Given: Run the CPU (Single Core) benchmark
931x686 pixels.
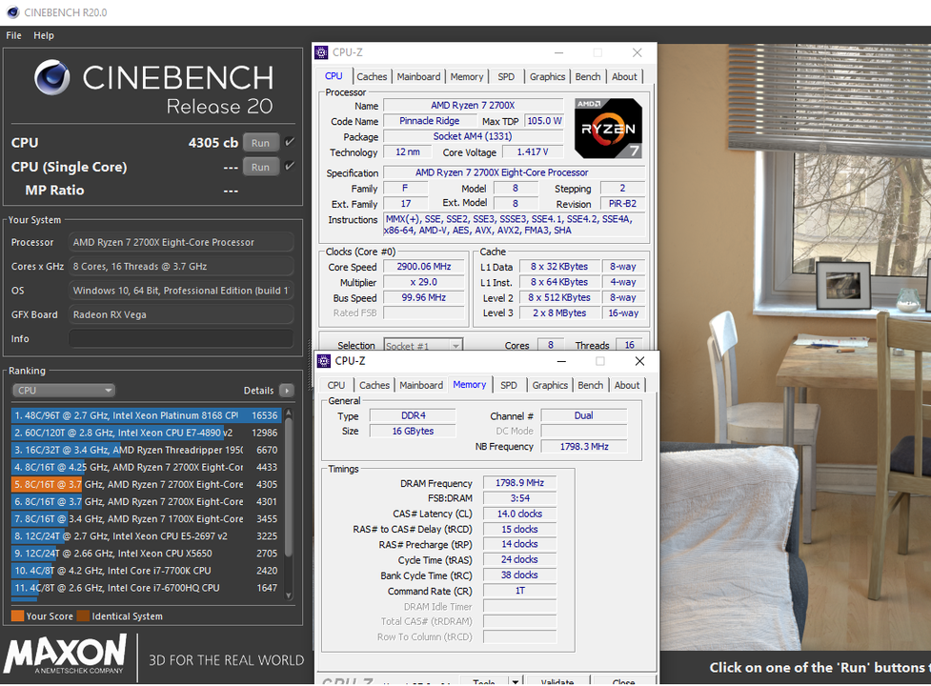Looking at the screenshot, I should [x=261, y=167].
